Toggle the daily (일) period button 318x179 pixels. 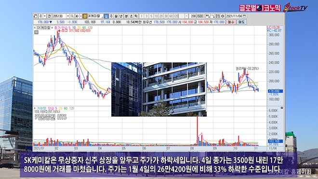click(x=106, y=16)
